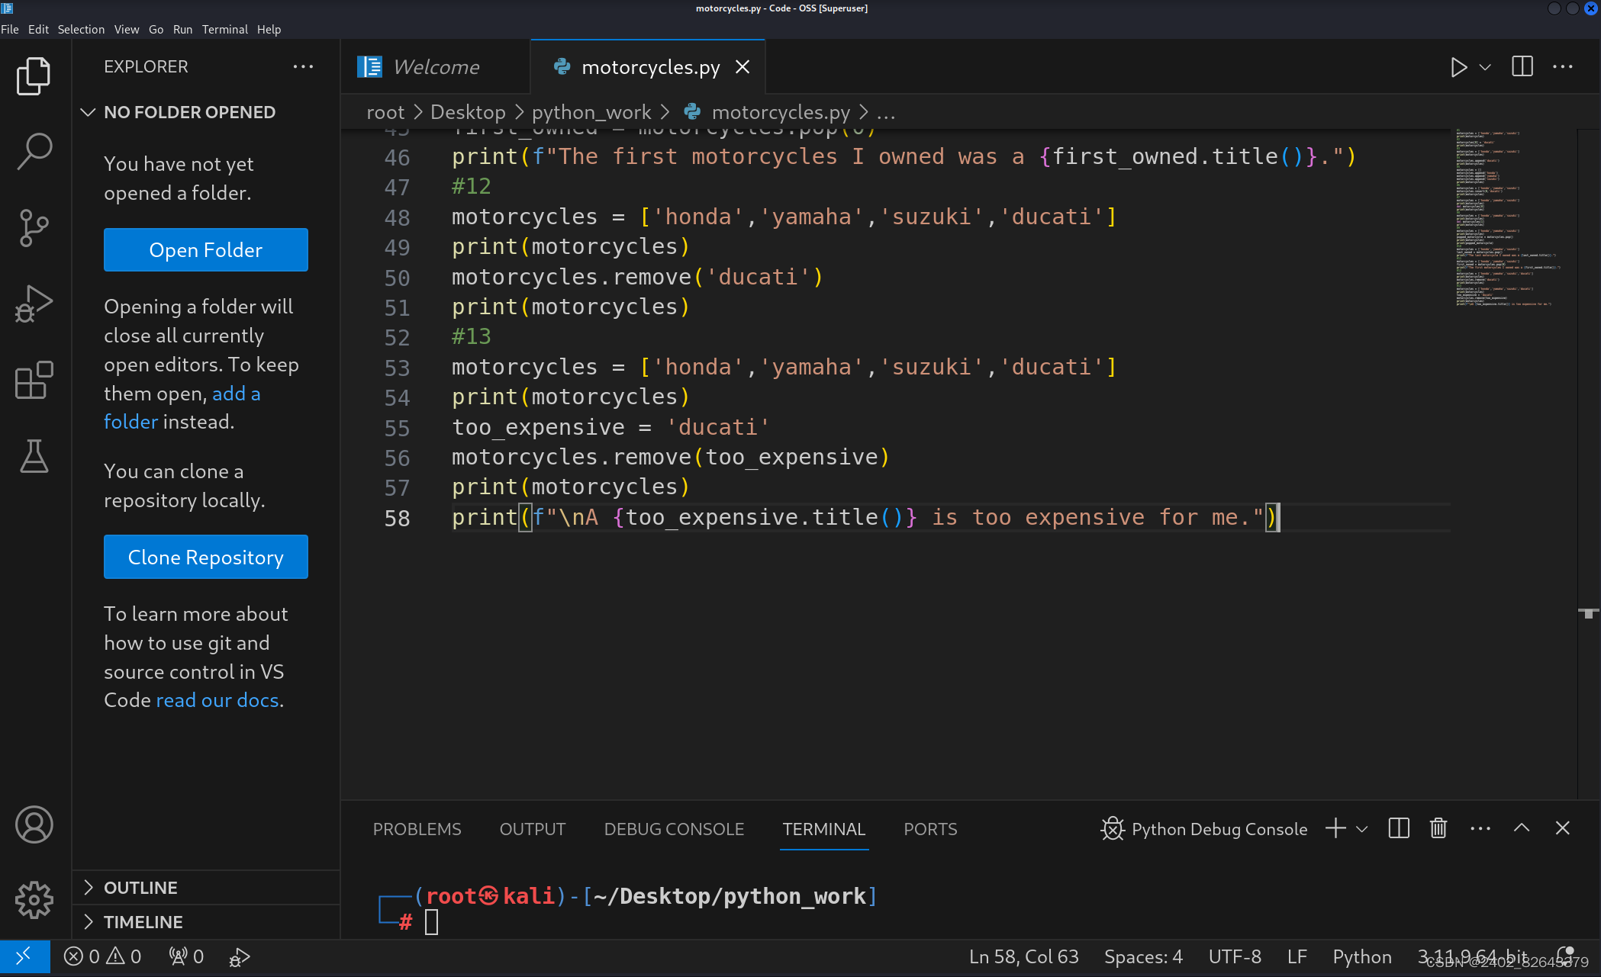This screenshot has height=977, width=1601.
Task: Switch to the PORTS panel tab
Action: coord(930,829)
